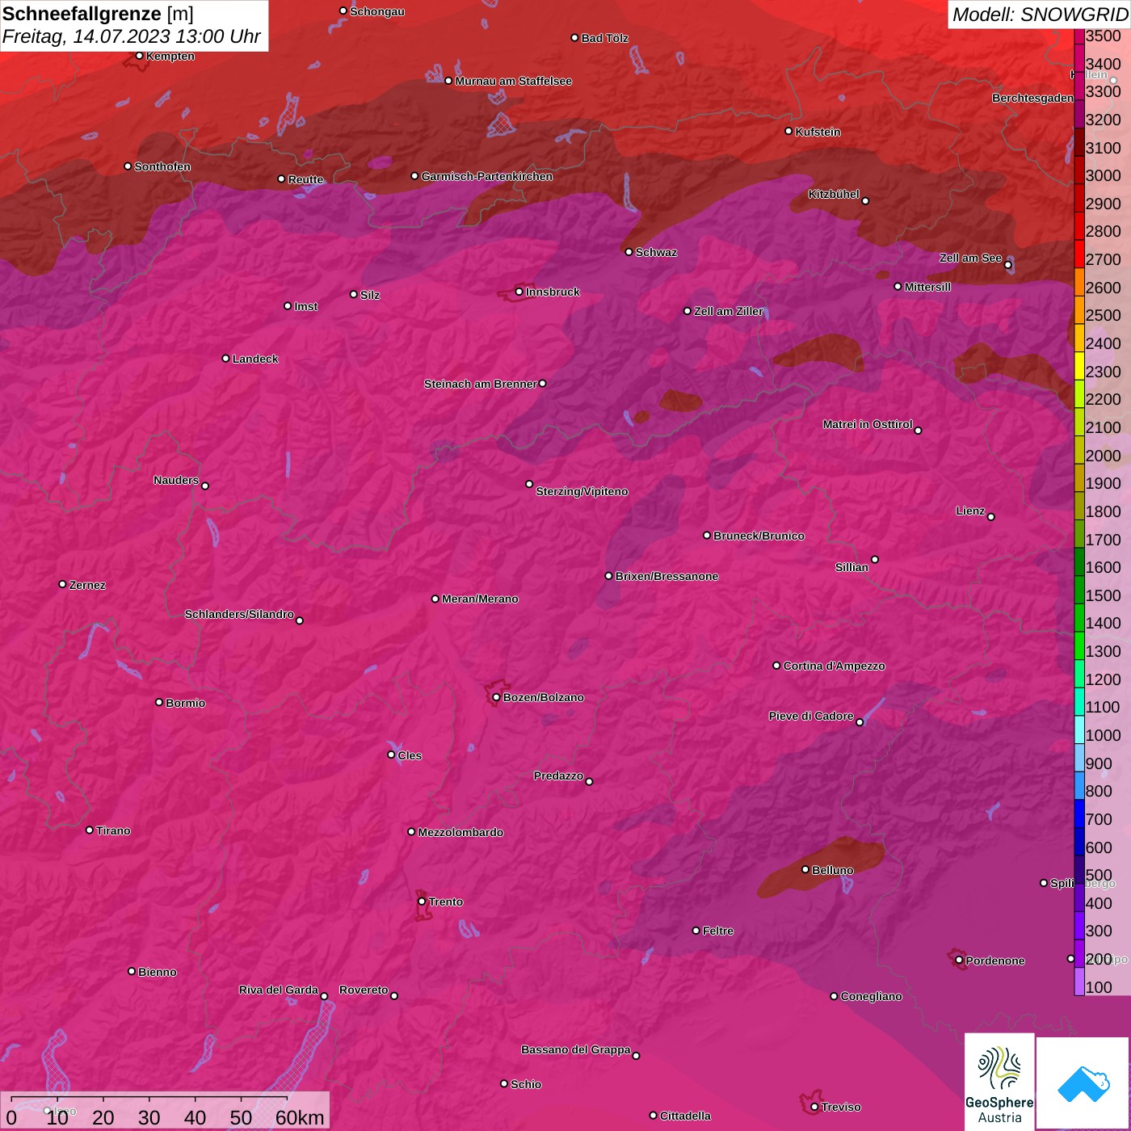The image size is (1131, 1131).
Task: Click the Schlanders/Silandro label
Action: (x=239, y=614)
